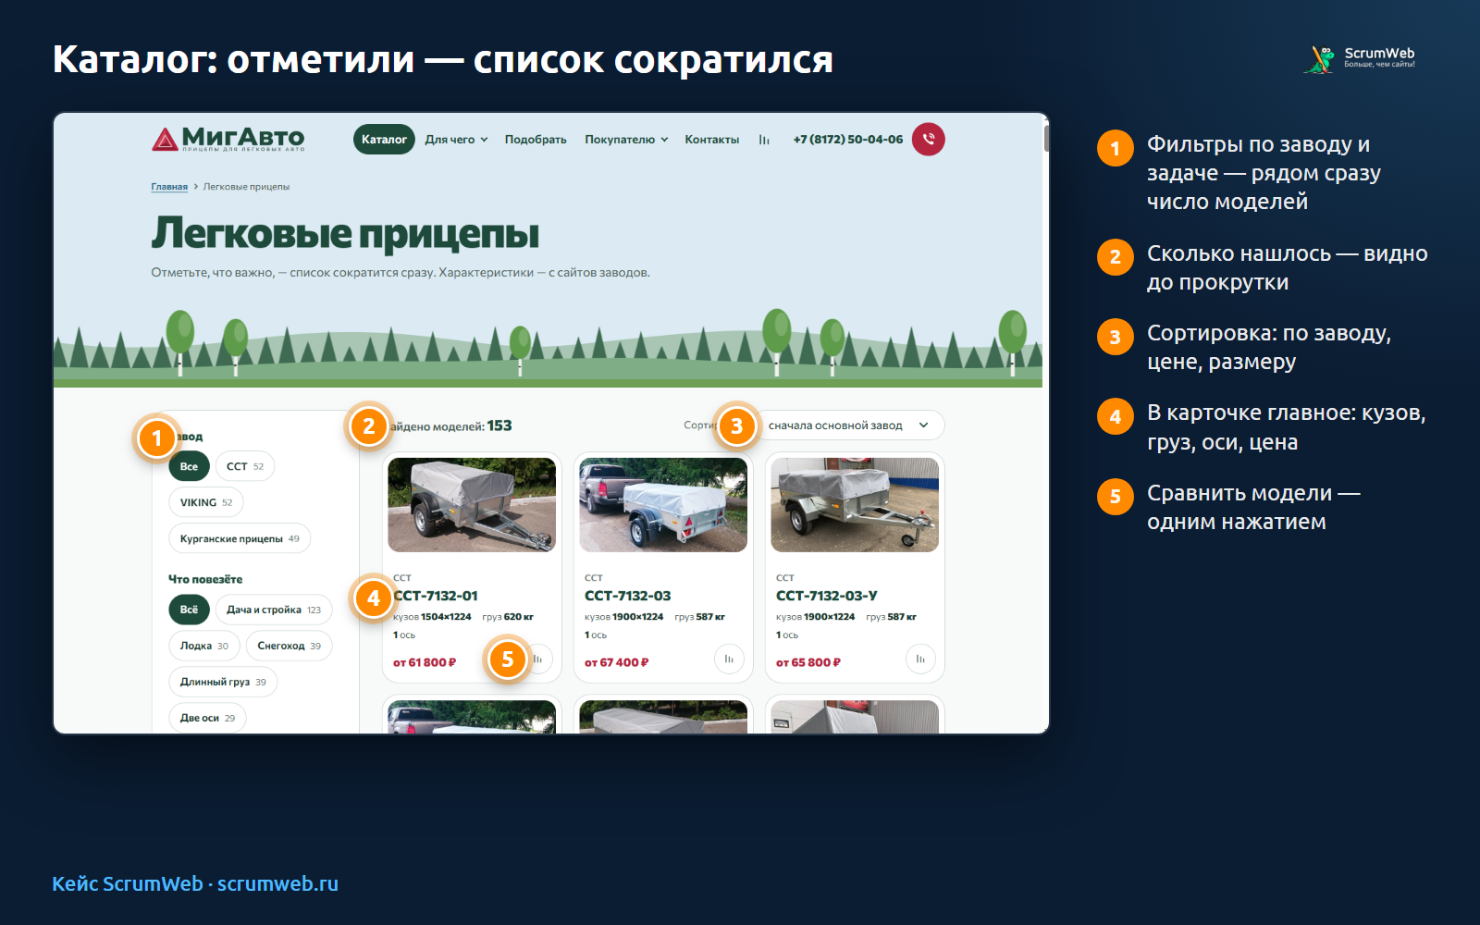The width and height of the screenshot is (1480, 925).
Task: Filter by Две оси
Action: 207,718
